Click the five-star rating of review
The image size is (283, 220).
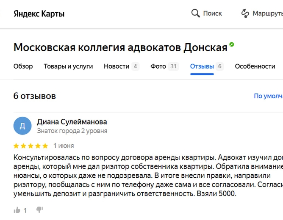(x=31, y=146)
